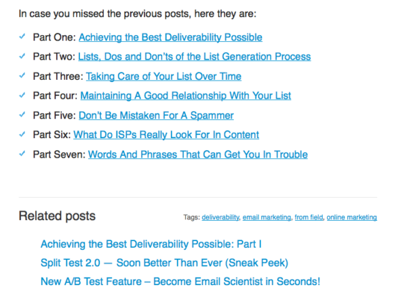This screenshot has height=306, width=407.
Task: Click checkmark icon beside Part Seven
Action: coord(22,154)
